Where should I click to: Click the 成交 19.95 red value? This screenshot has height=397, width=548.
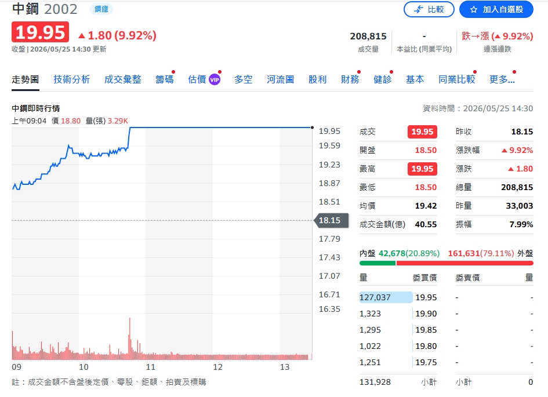pyautogui.click(x=422, y=132)
